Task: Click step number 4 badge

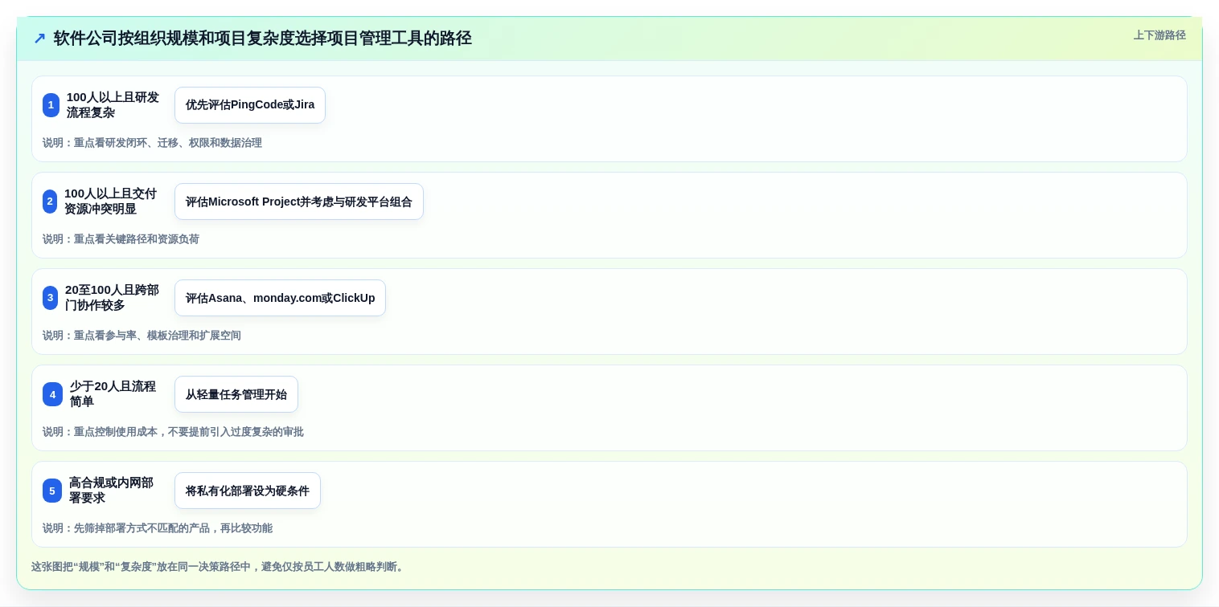Action: click(x=52, y=394)
